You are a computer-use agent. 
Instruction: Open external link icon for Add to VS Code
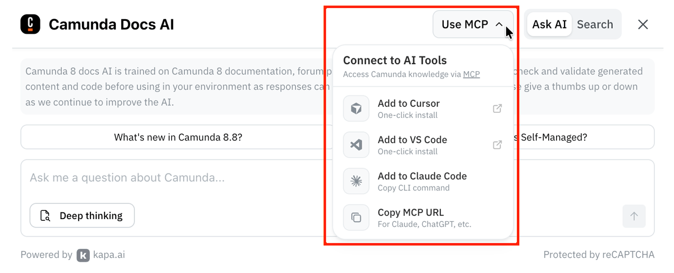click(x=497, y=145)
